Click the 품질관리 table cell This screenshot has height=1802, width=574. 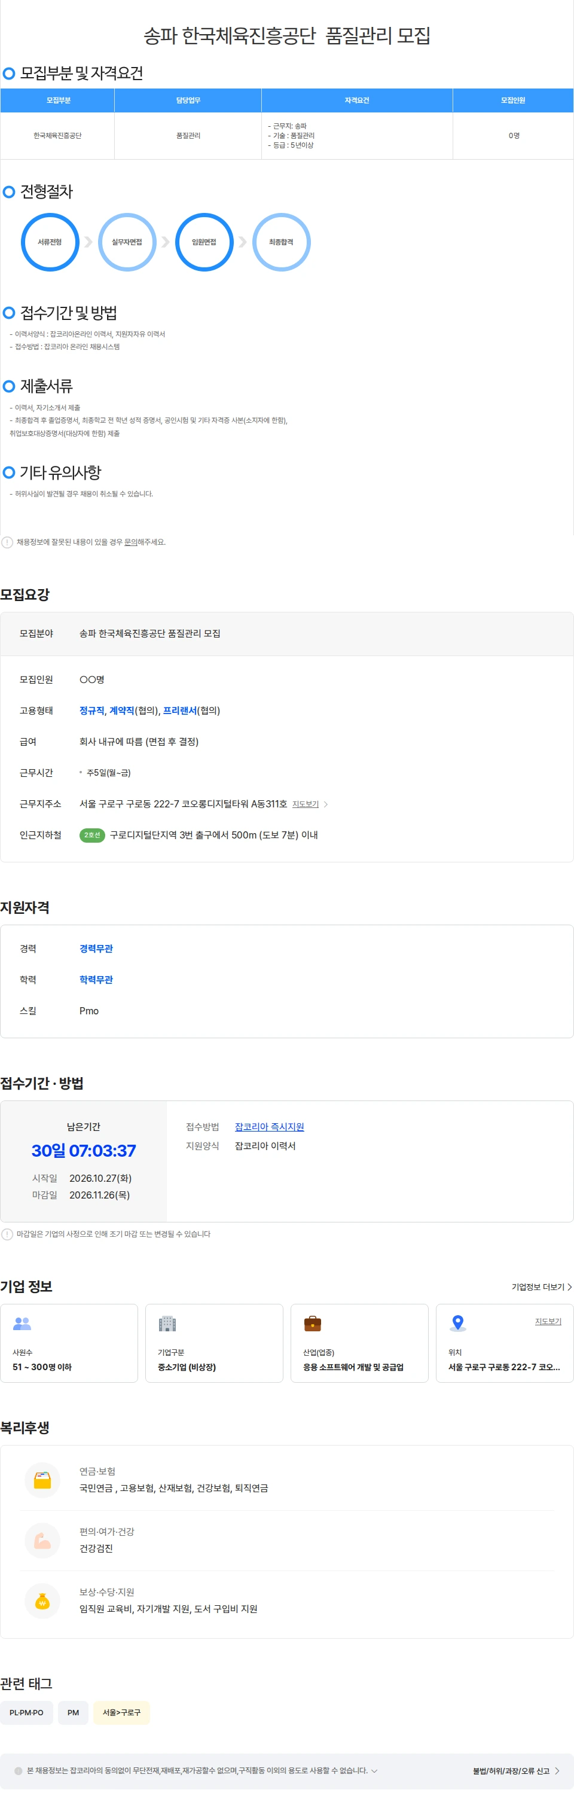click(x=188, y=136)
